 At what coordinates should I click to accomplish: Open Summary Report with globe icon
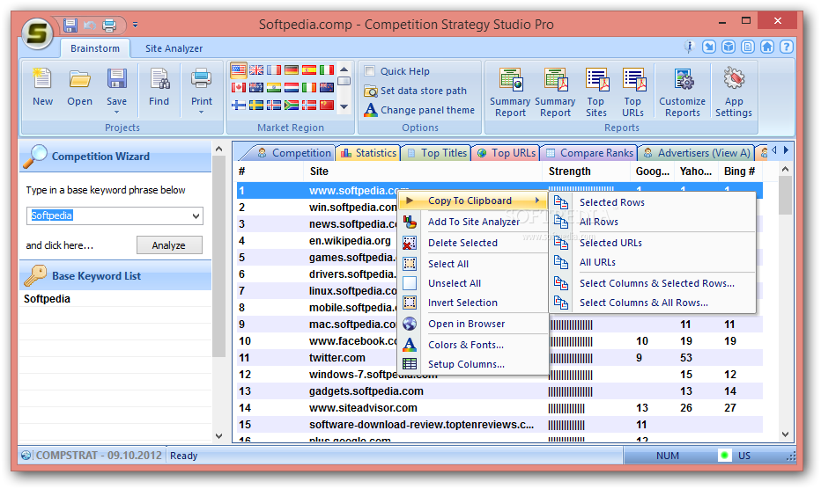coord(510,92)
